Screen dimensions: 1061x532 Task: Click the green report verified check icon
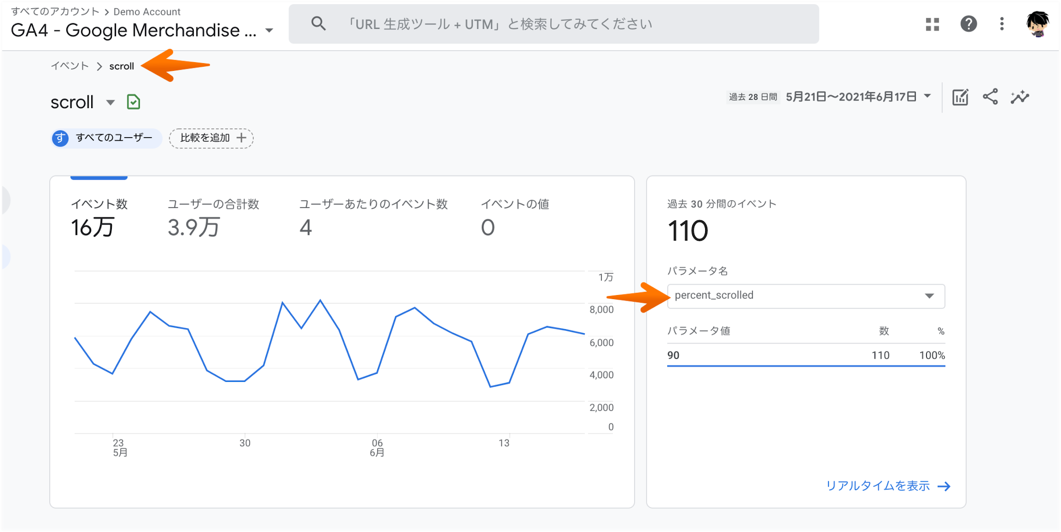tap(133, 102)
